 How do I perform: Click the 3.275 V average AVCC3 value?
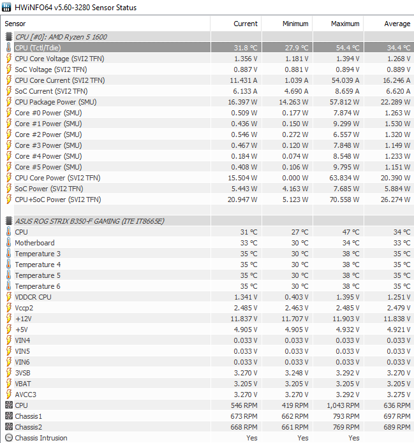tap(399, 395)
